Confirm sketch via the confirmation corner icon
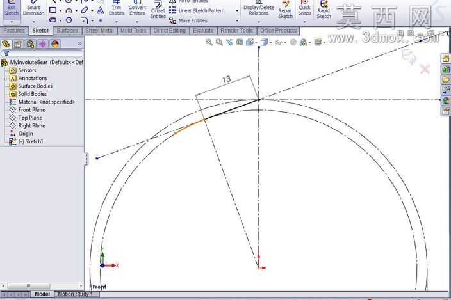451x300 pixels. [x=409, y=56]
